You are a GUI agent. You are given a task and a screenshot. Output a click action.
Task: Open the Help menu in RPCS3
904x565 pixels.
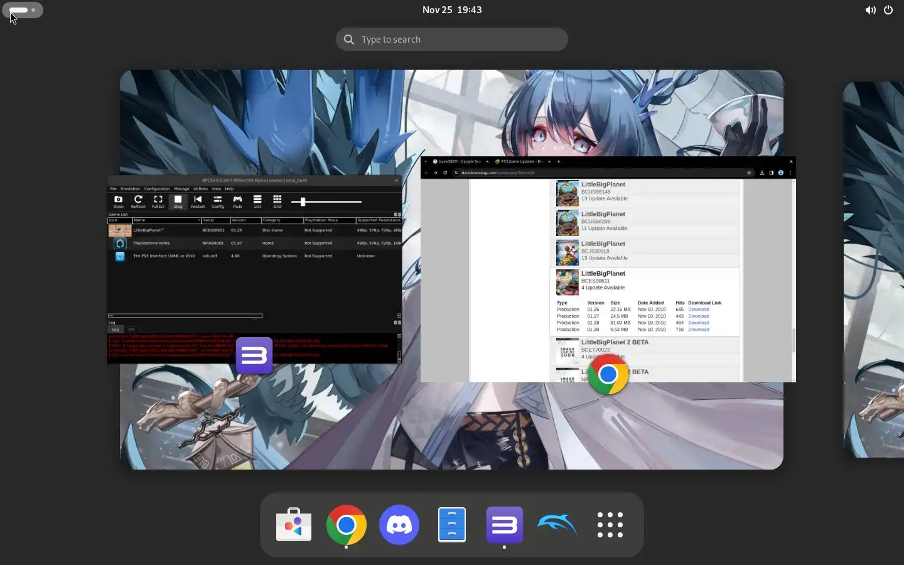[x=229, y=188]
